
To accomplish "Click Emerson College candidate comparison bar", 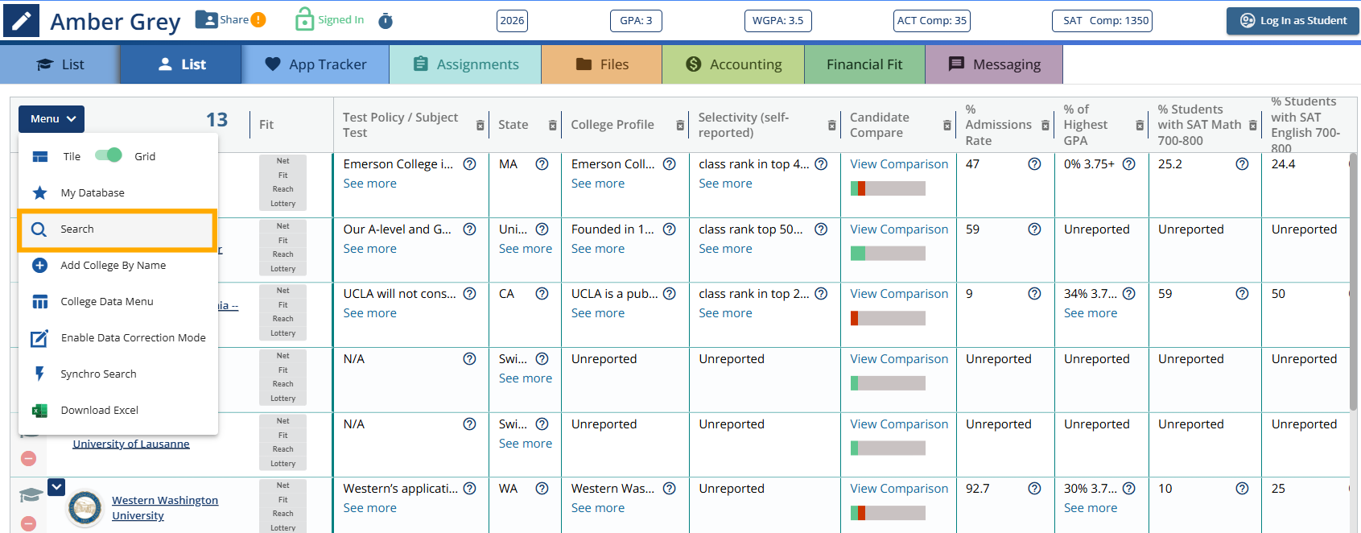I will [888, 188].
